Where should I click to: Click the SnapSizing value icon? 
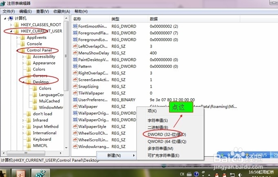pos(75,86)
